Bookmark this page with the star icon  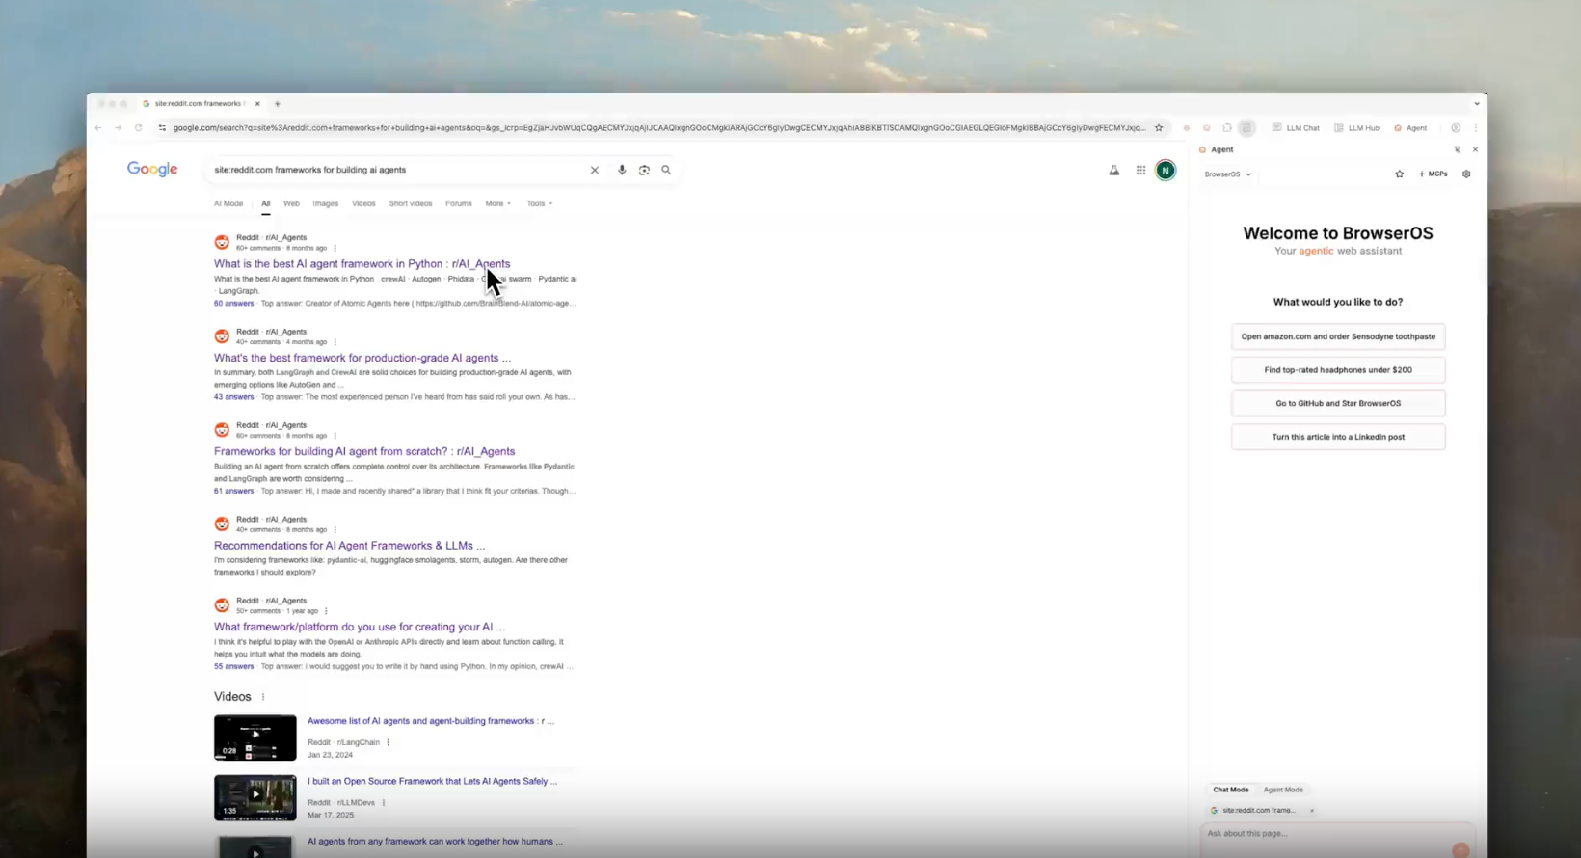(x=1159, y=128)
